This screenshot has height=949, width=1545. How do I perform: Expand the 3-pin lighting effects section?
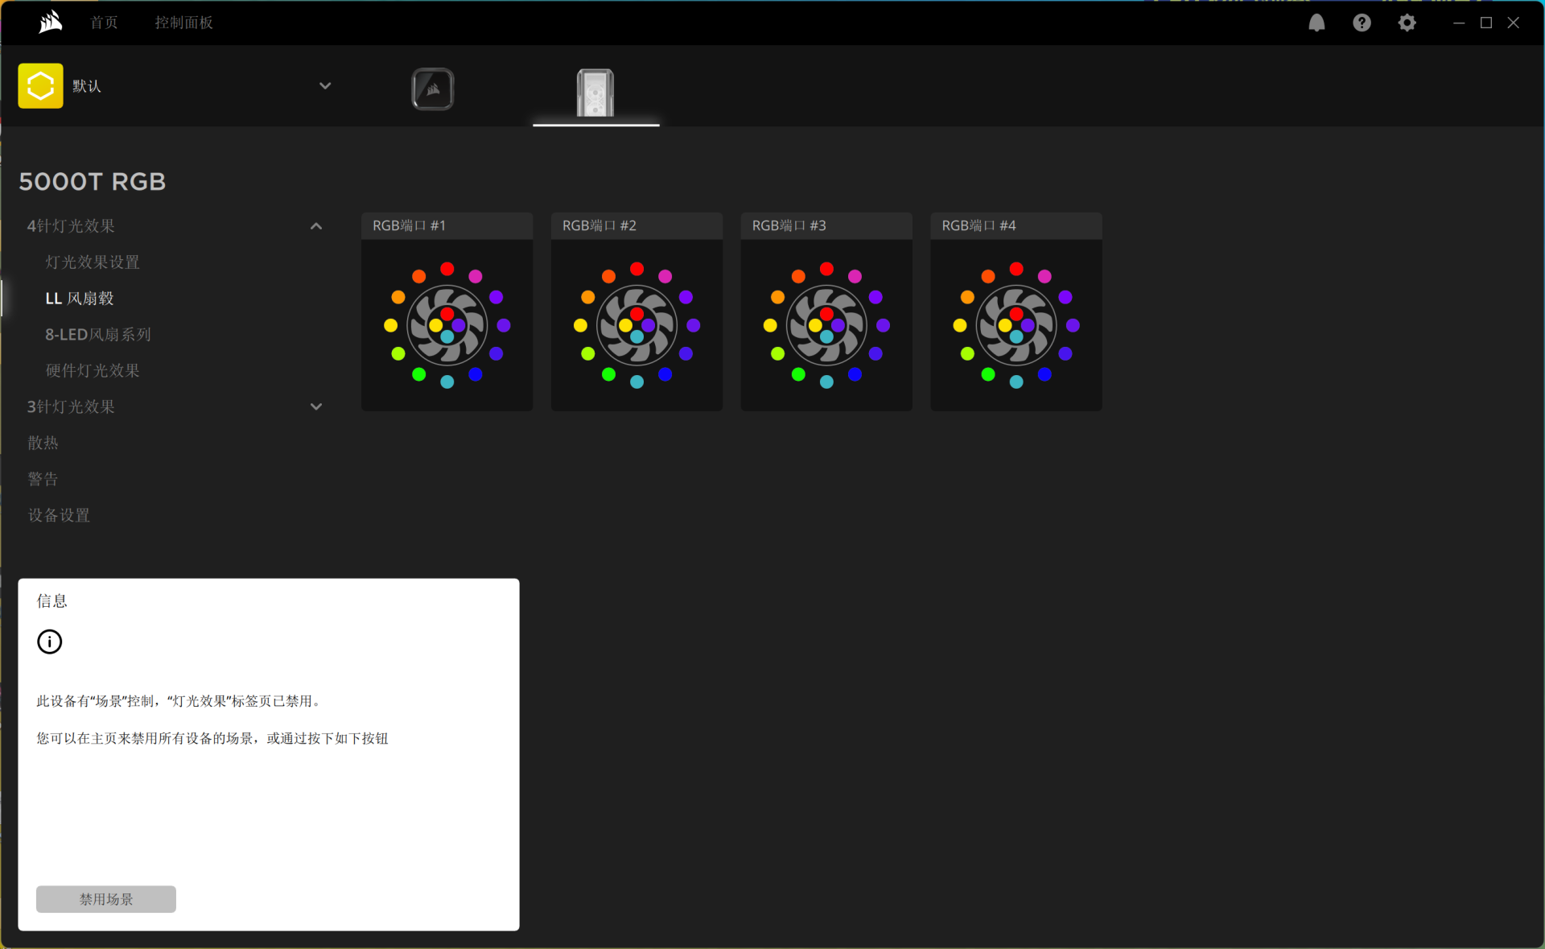(x=316, y=406)
